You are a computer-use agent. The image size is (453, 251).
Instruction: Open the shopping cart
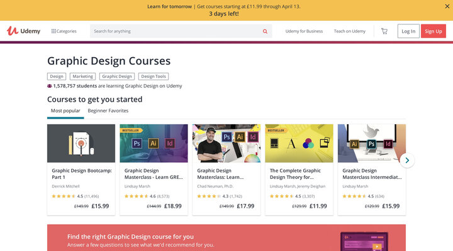point(384,31)
